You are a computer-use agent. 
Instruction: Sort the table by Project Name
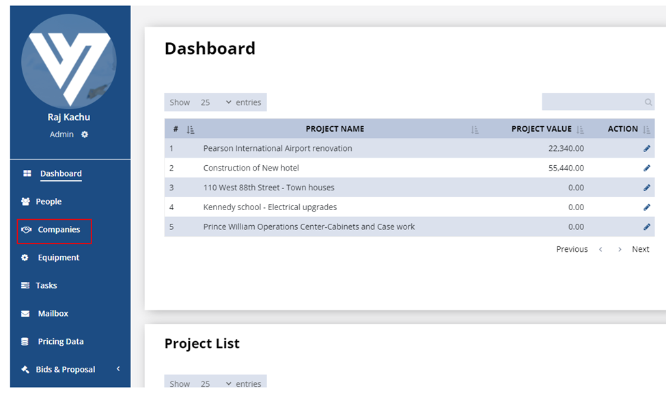(x=475, y=129)
